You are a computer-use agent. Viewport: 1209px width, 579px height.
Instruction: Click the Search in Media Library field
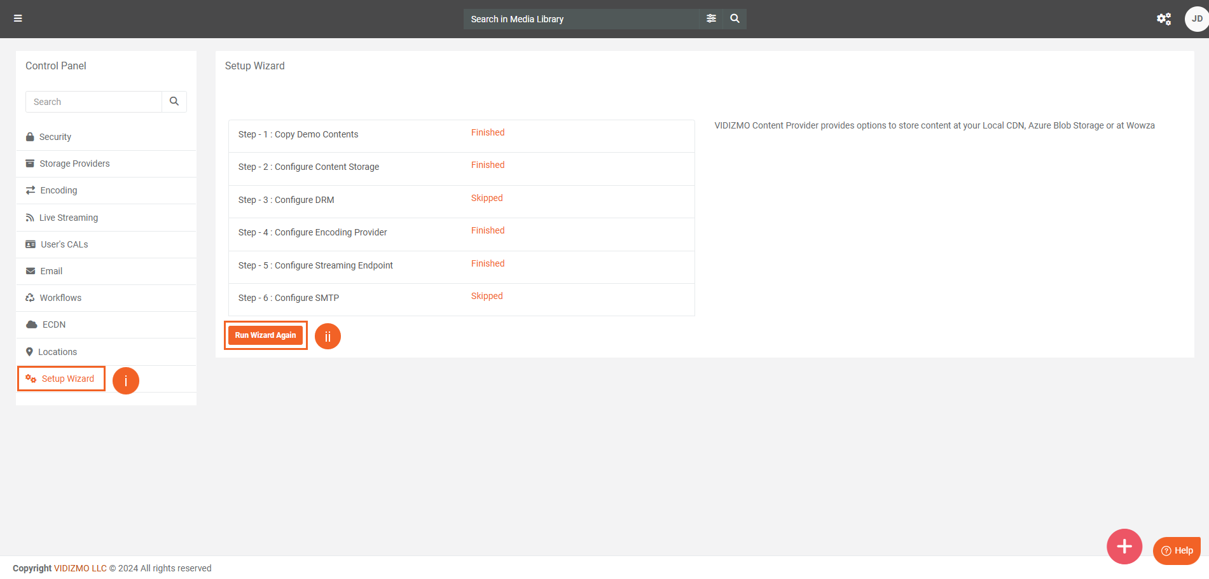tap(581, 19)
